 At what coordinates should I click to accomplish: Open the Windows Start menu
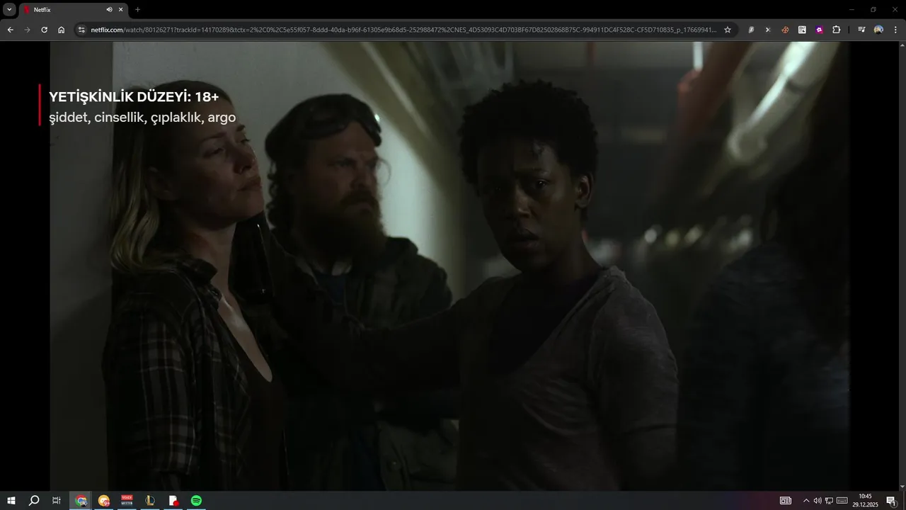tap(11, 501)
